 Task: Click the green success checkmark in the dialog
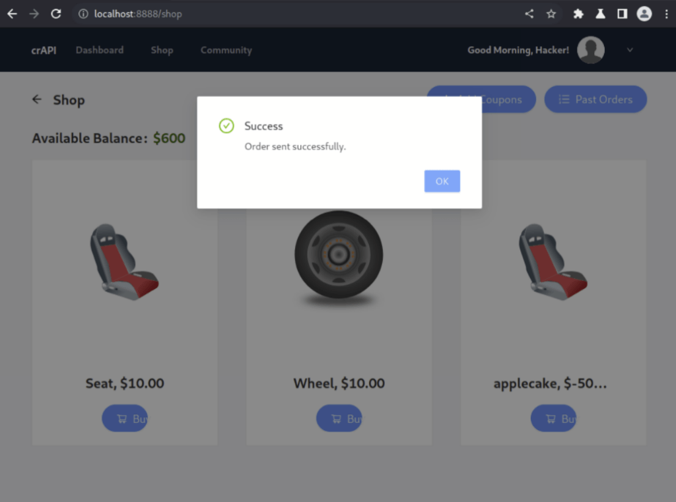pos(226,125)
